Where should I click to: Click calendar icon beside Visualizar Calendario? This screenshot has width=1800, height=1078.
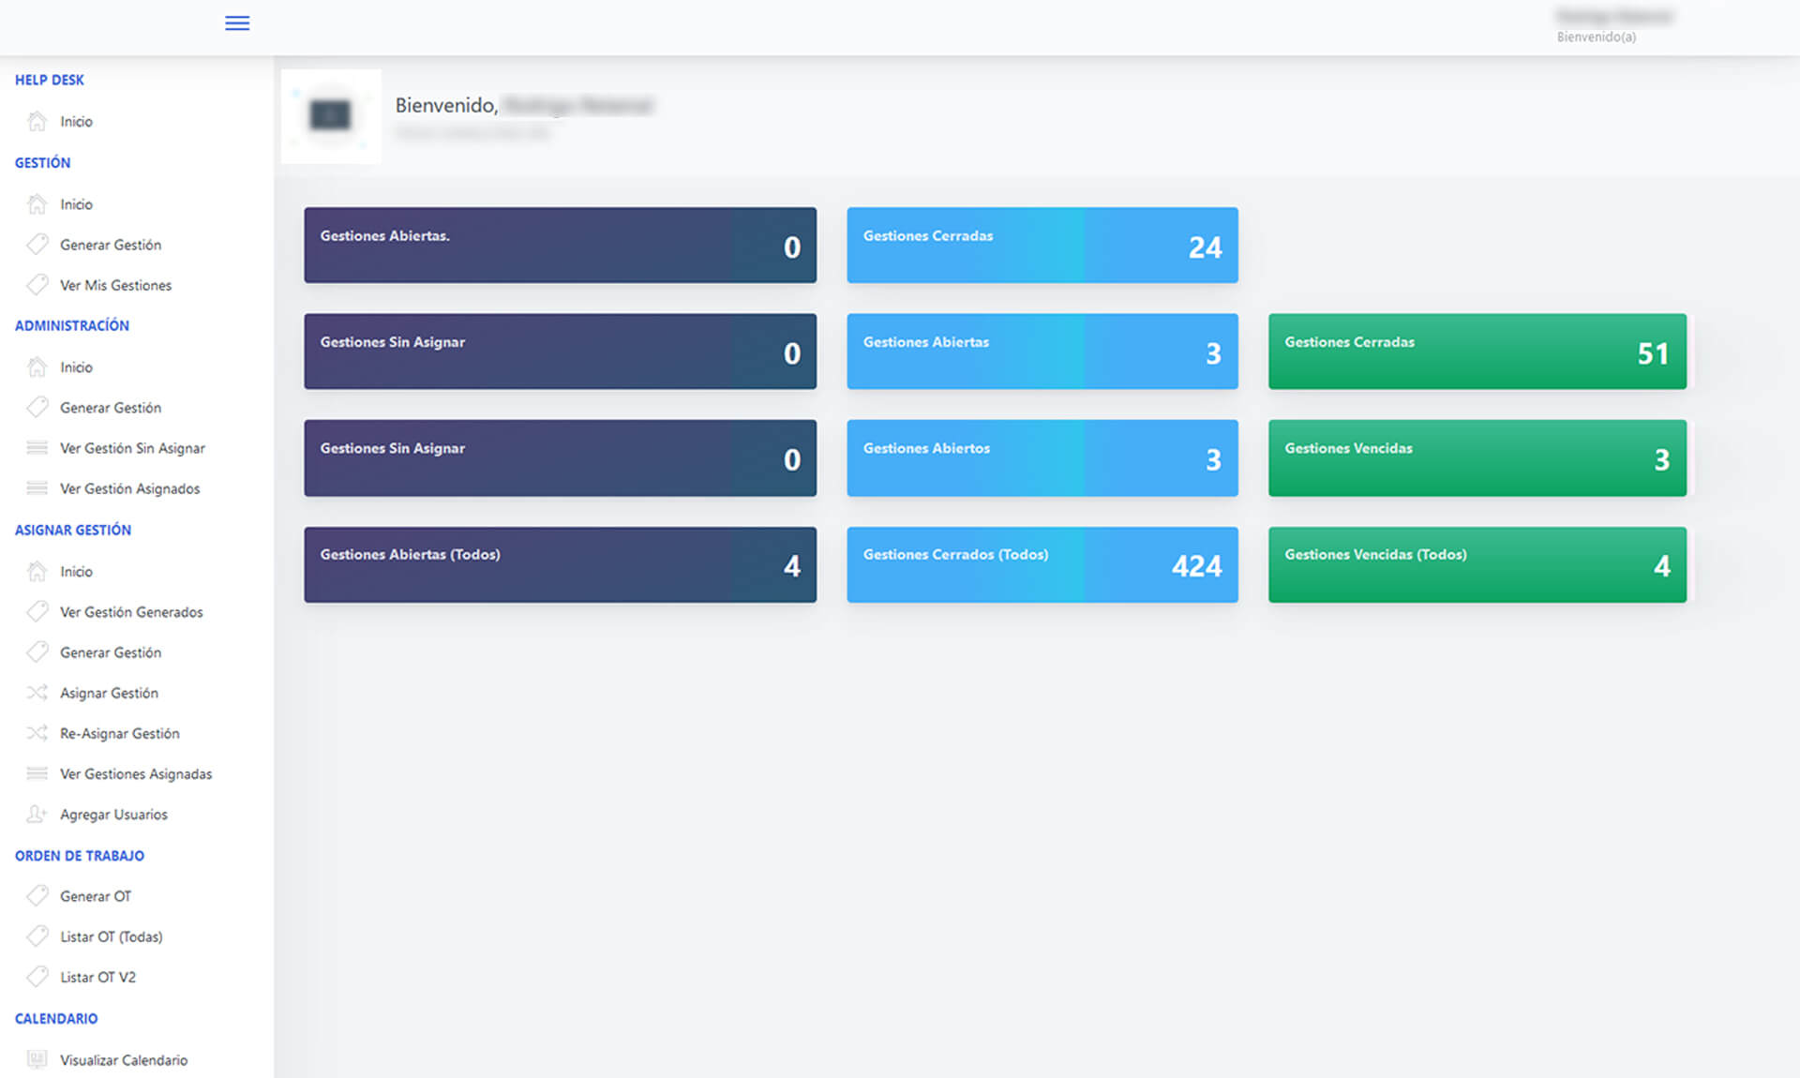pyautogui.click(x=37, y=1059)
